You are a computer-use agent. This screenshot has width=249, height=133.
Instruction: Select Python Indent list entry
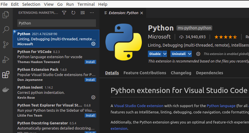[56, 92]
